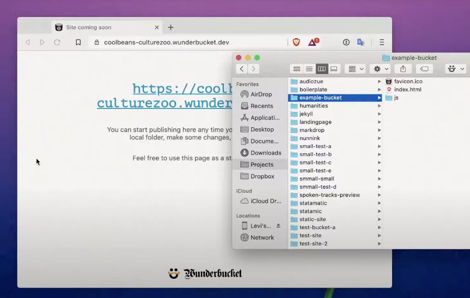
Task: Click the Finder Edit Tags button
Action: [424, 69]
